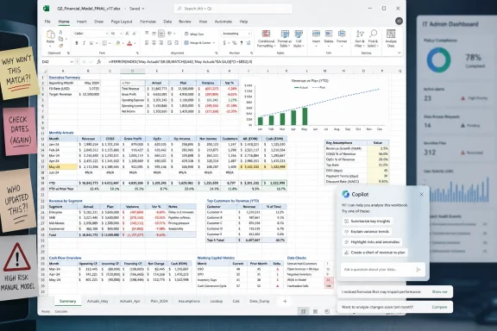Click the fx Insert Function icon

click(x=99, y=62)
